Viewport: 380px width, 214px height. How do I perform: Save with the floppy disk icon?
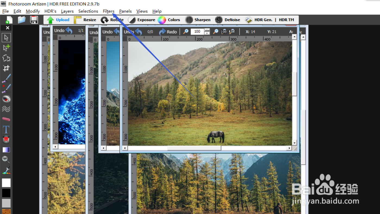point(34,20)
